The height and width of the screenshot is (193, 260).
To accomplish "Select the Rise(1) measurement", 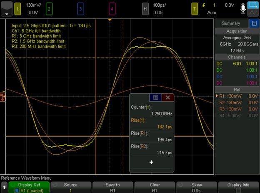I will (x=152, y=123).
